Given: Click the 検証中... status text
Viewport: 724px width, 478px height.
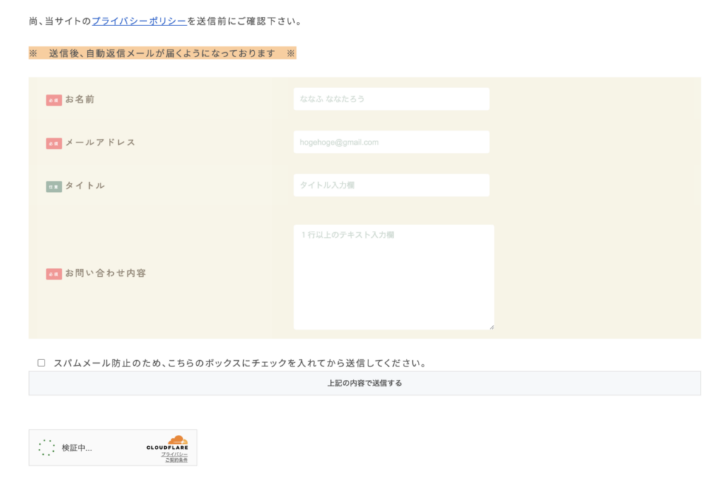Looking at the screenshot, I should [x=77, y=448].
